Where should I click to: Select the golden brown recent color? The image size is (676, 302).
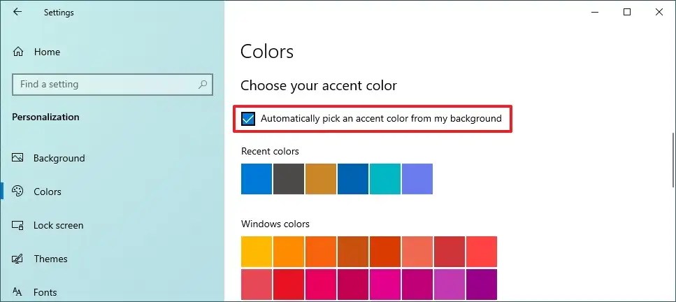[321, 178]
